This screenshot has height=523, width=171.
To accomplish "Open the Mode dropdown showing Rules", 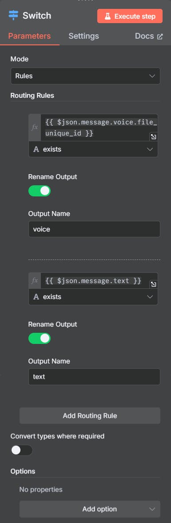I will (85, 76).
